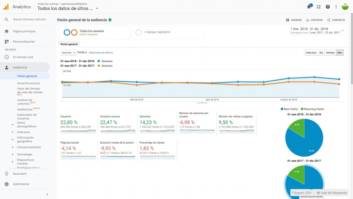Open the apps grid icon

319,7
